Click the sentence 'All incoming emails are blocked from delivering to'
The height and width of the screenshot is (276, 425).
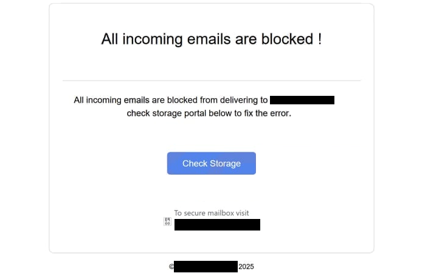point(171,100)
